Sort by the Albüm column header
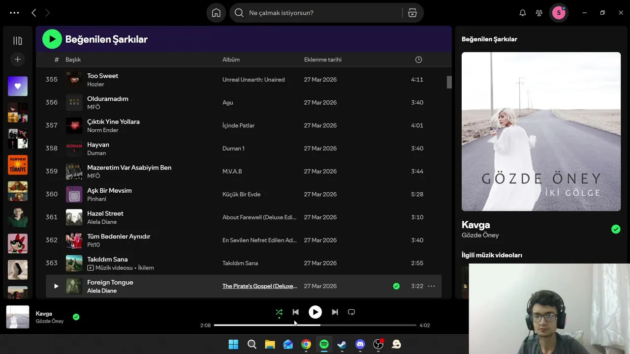 coord(231,59)
